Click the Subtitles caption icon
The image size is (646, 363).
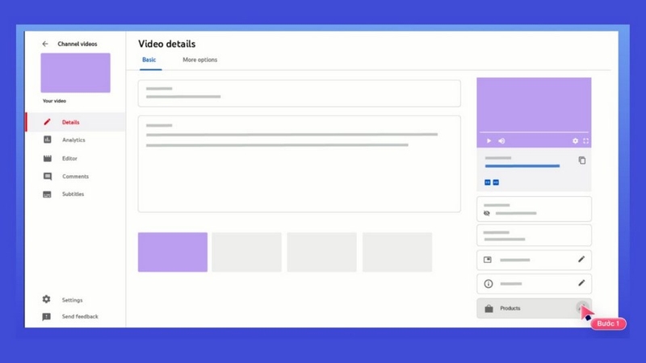48,194
